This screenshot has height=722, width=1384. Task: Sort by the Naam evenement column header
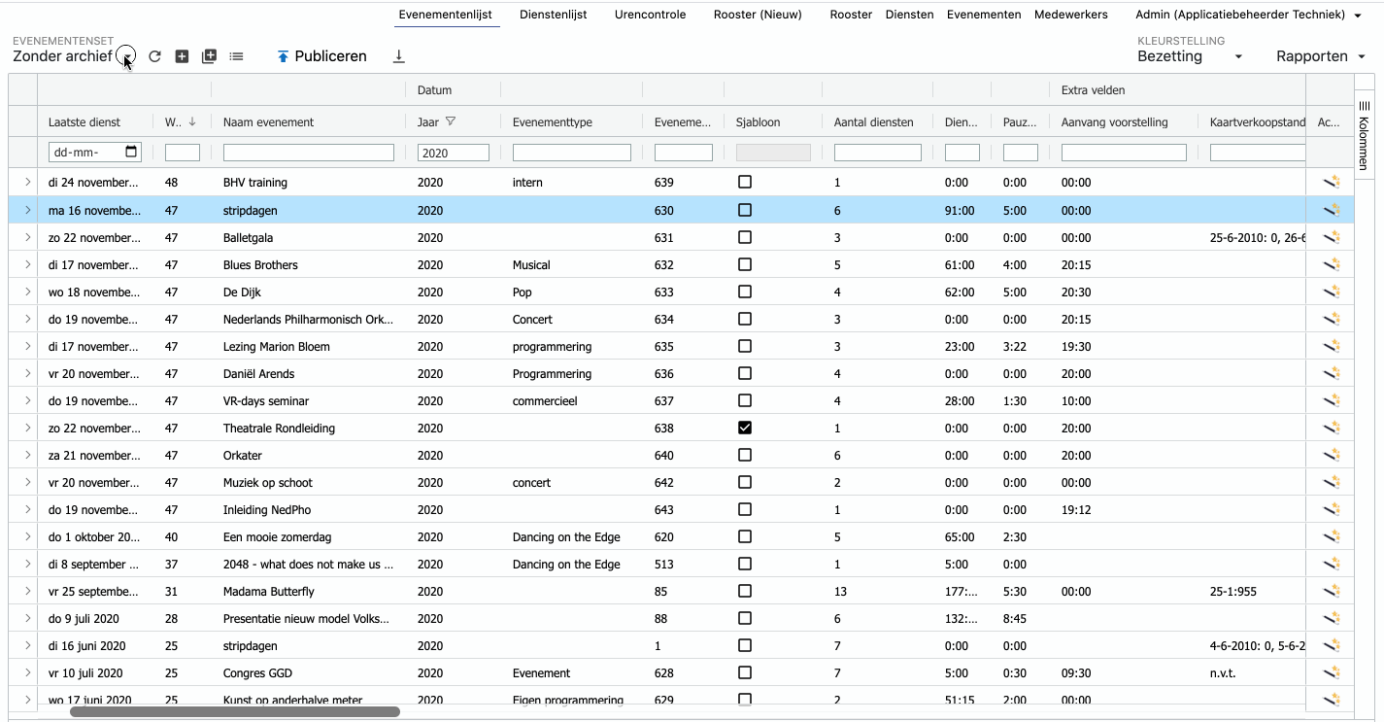click(268, 122)
